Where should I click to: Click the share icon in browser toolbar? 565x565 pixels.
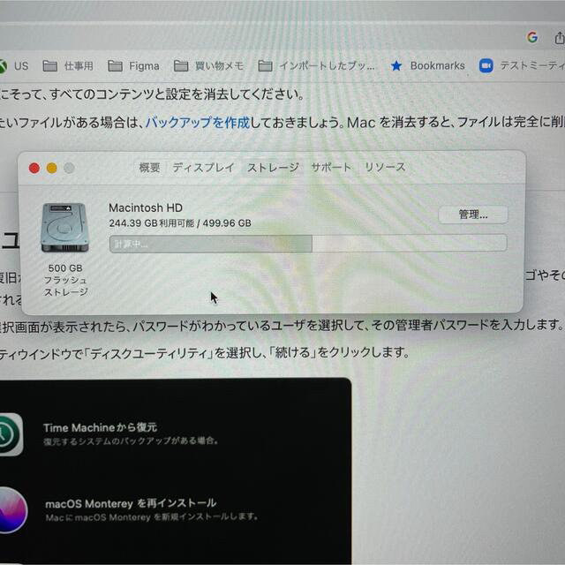pos(559,37)
